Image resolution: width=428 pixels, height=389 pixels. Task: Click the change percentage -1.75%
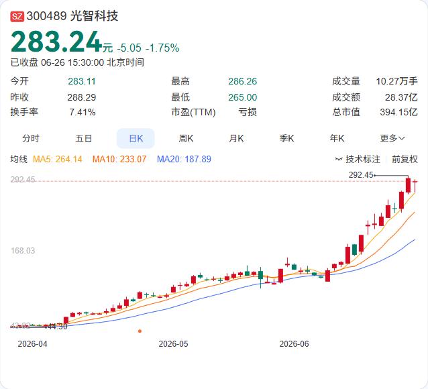tap(162, 48)
